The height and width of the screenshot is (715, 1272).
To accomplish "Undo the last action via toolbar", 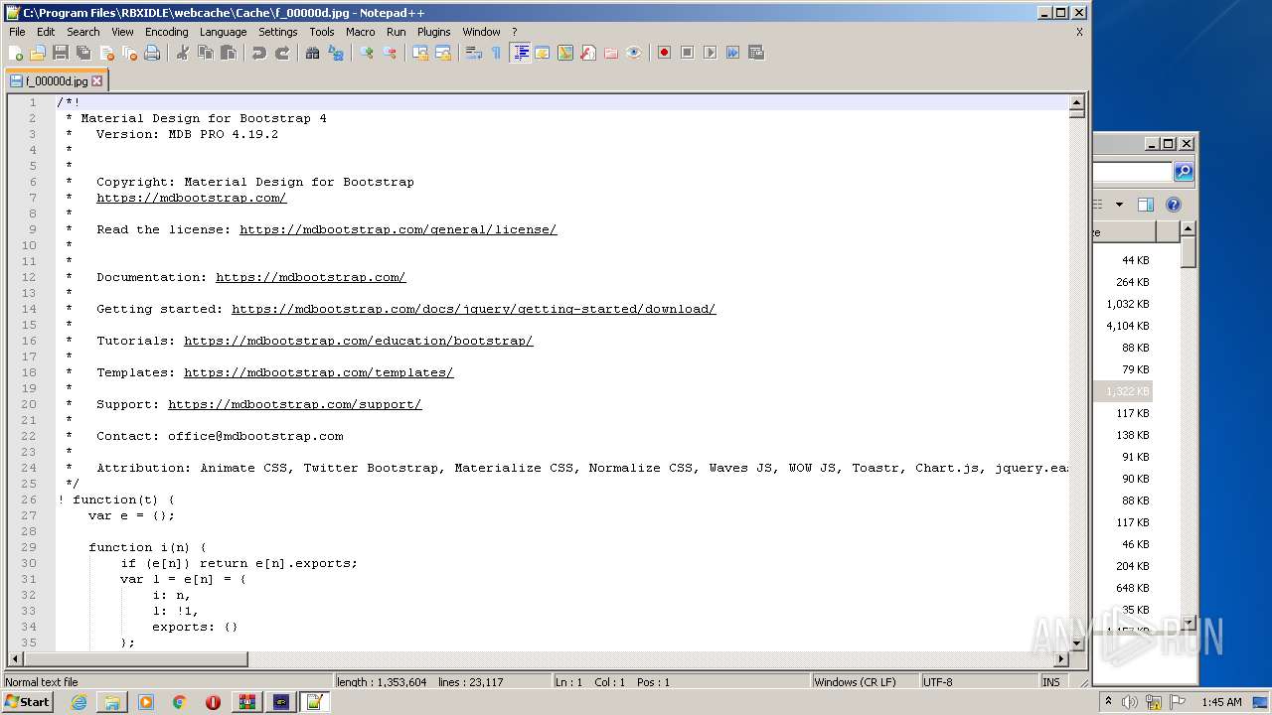I will click(x=259, y=53).
